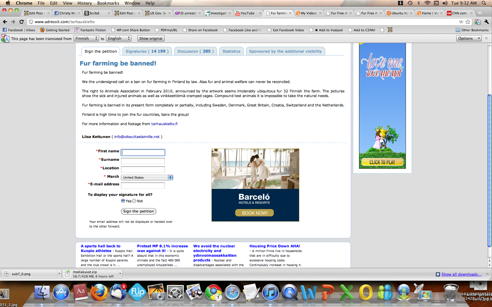Switch to the Statistics tab

point(231,51)
